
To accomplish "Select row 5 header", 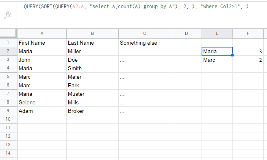I will tap(9, 77).
